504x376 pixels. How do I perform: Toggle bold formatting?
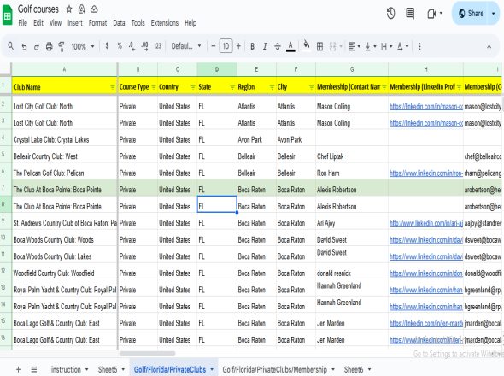coord(252,47)
